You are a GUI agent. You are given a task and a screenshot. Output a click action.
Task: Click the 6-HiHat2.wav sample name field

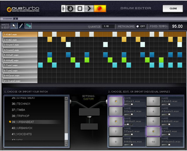point(170,121)
